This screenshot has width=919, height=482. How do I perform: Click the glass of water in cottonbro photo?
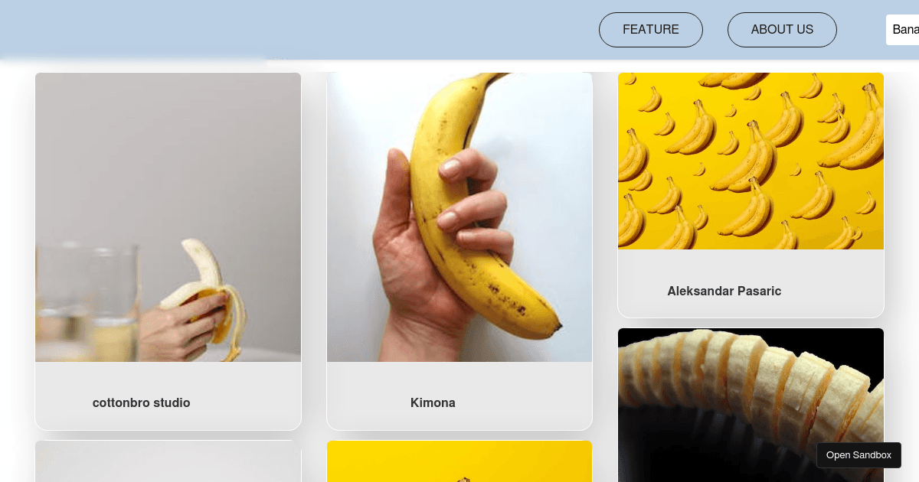pyautogui.click(x=87, y=301)
